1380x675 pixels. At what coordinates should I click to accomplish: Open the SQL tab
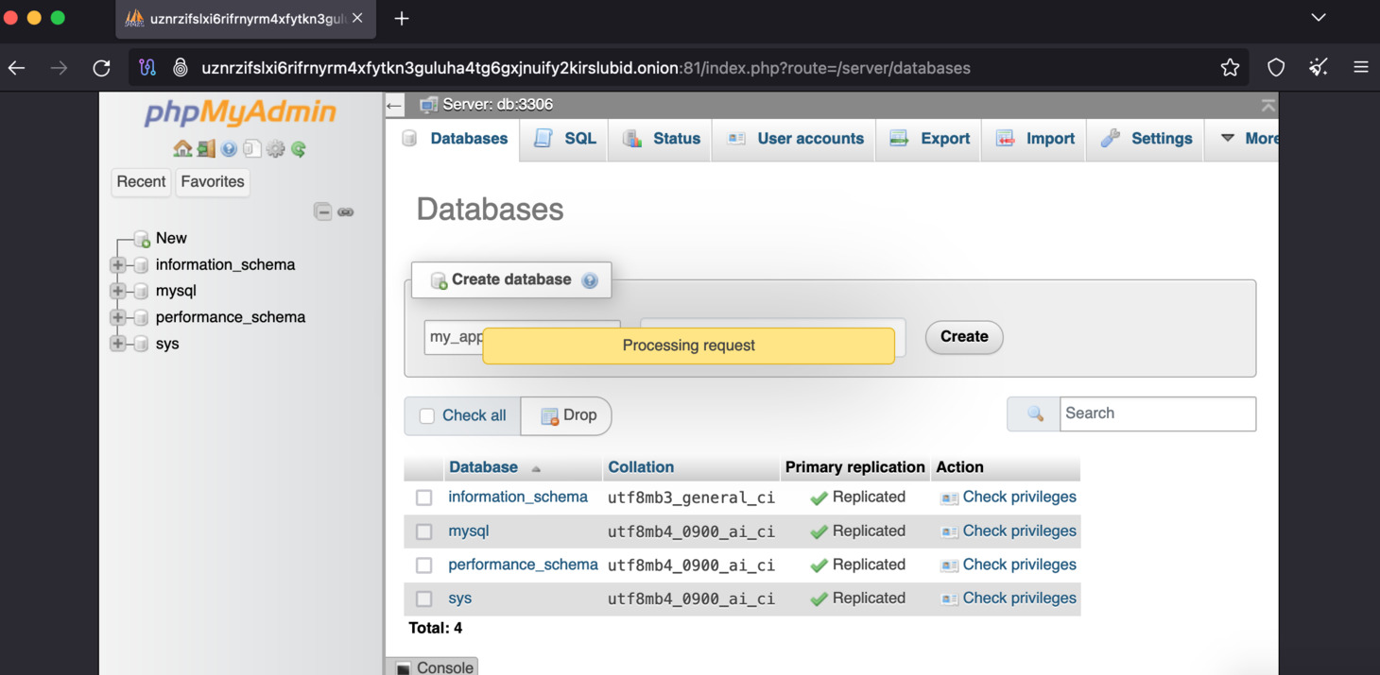(565, 139)
